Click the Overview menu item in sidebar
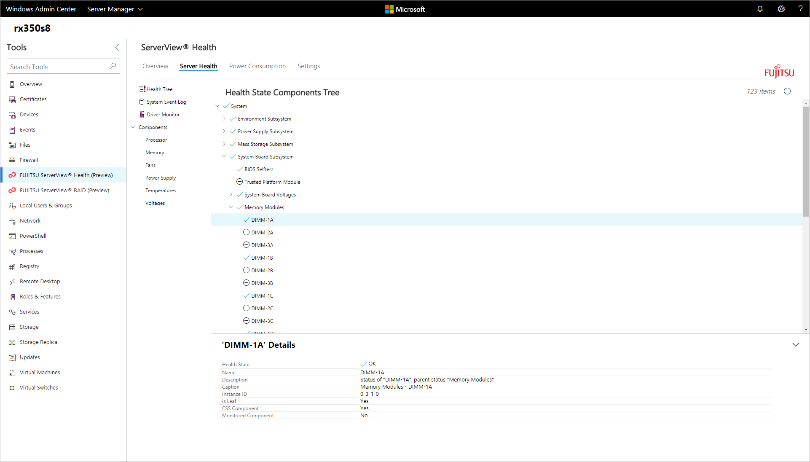 [31, 83]
